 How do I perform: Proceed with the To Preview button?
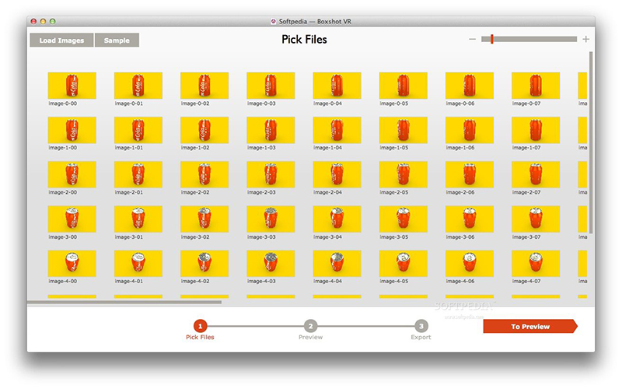[530, 326]
